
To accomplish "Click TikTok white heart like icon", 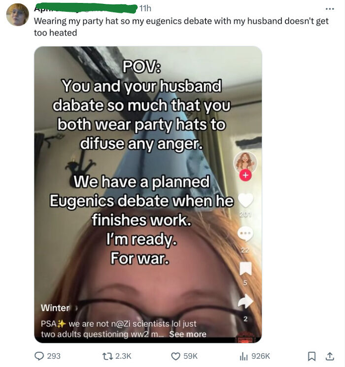I will coord(245,200).
